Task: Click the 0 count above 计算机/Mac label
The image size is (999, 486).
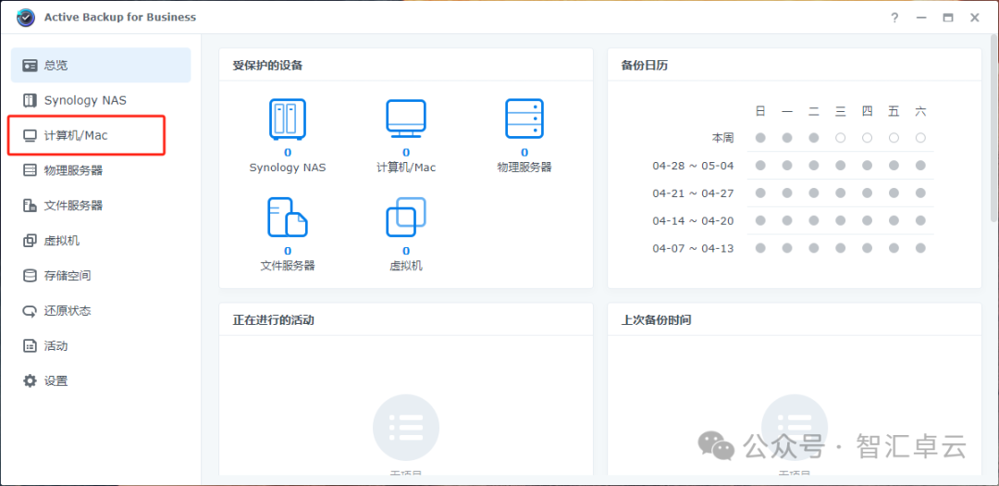Action: pyautogui.click(x=406, y=153)
